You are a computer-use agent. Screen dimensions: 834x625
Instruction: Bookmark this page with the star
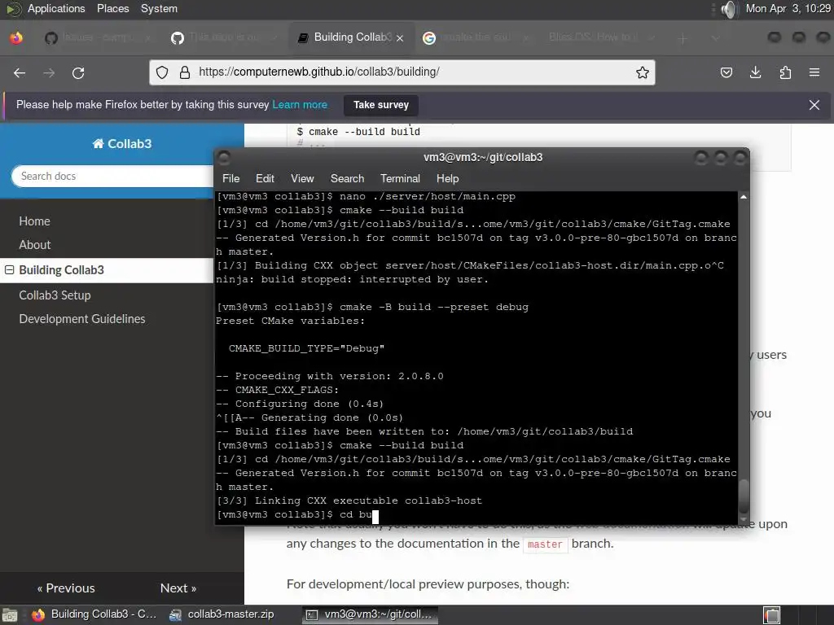pyautogui.click(x=643, y=72)
